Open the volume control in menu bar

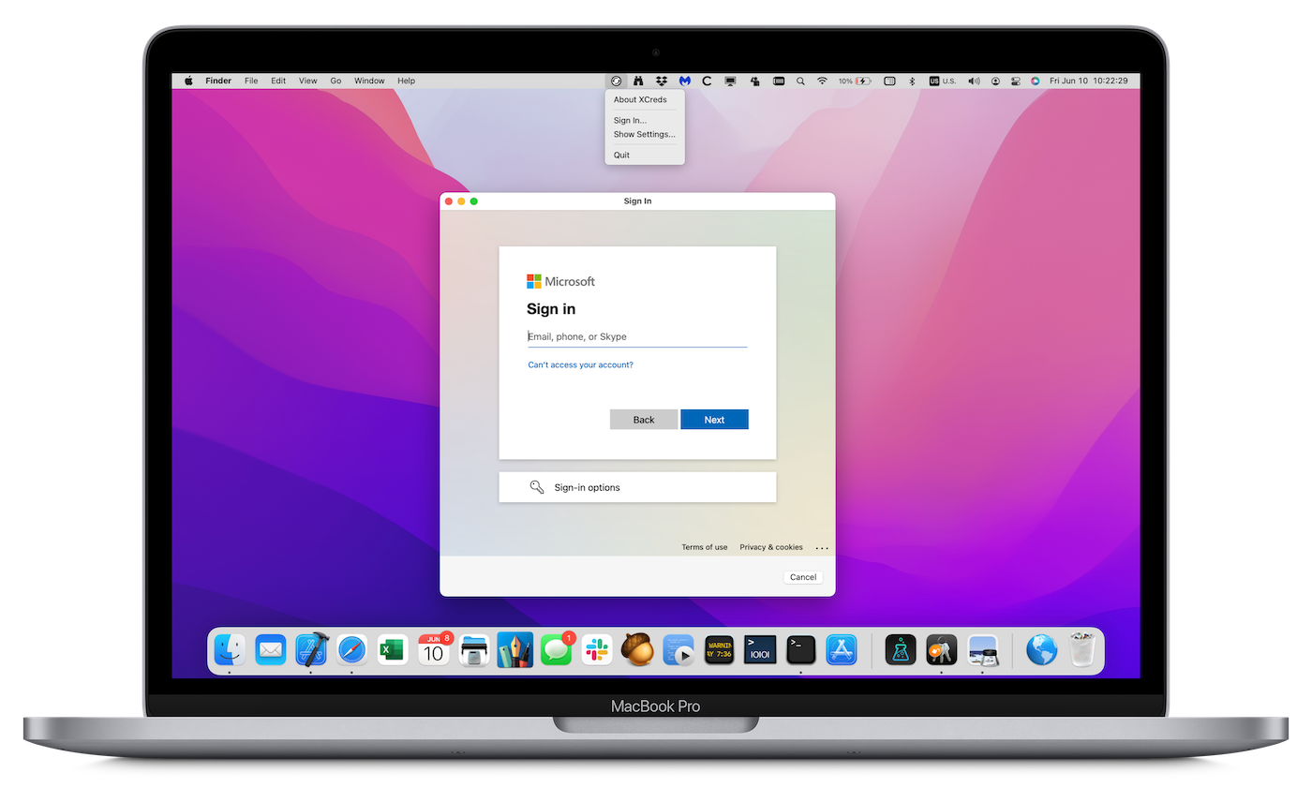pyautogui.click(x=974, y=82)
